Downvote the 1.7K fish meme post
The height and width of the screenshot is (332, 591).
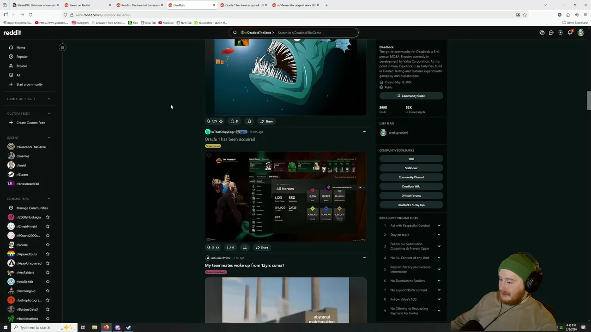(221, 121)
